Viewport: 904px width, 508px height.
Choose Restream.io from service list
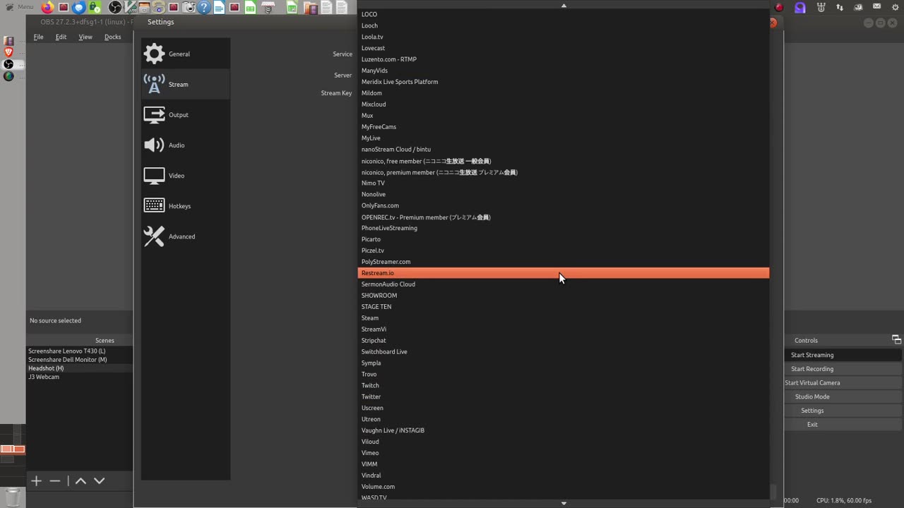pyautogui.click(x=564, y=273)
